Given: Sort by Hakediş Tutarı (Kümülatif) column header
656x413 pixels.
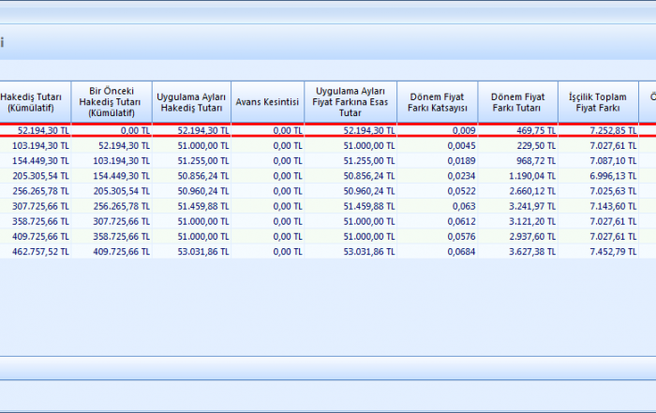Looking at the screenshot, I should [x=34, y=103].
